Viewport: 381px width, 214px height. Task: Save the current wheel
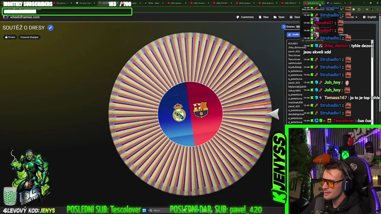(295, 17)
